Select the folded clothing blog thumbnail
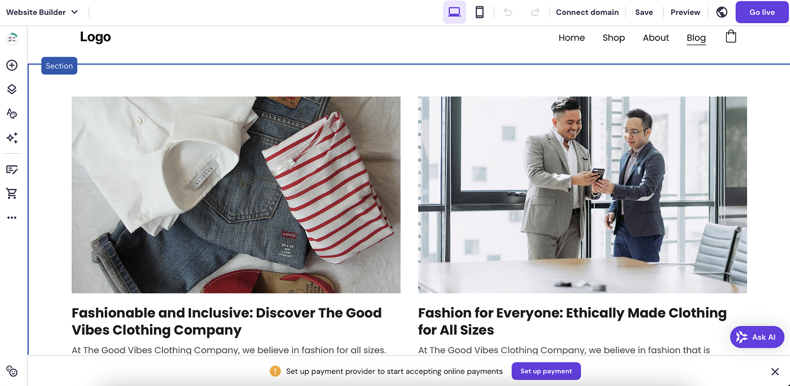The width and height of the screenshot is (790, 386). click(236, 195)
